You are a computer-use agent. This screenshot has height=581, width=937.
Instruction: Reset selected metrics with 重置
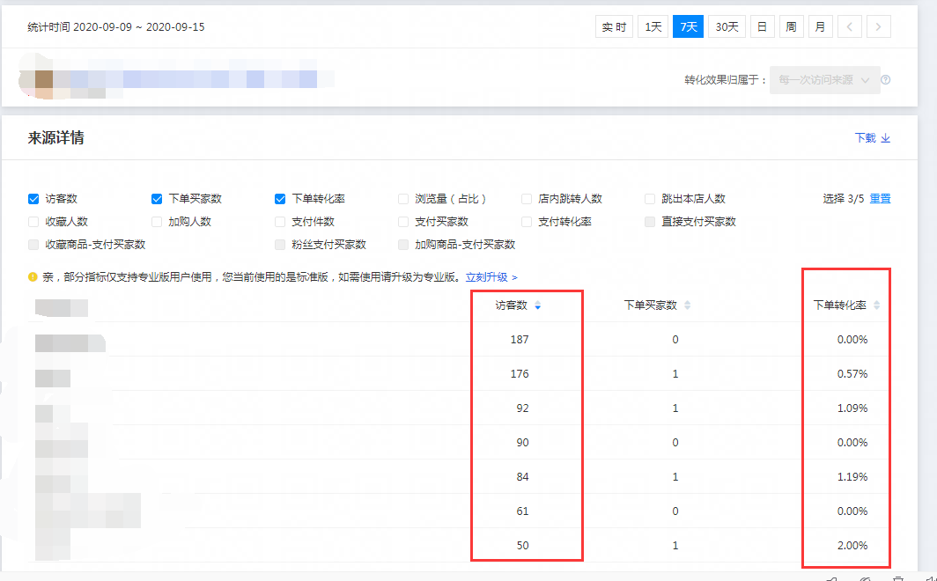[880, 199]
